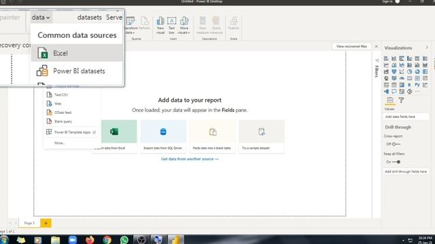Viewport: 435px width, 244px height.
Task: Click the Add data fields here well
Action: coord(406,117)
